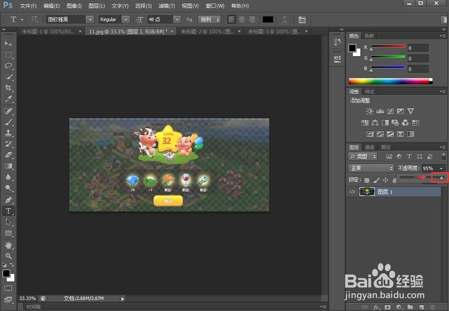The width and height of the screenshot is (449, 311).
Task: Align text left
Action: tap(231, 19)
